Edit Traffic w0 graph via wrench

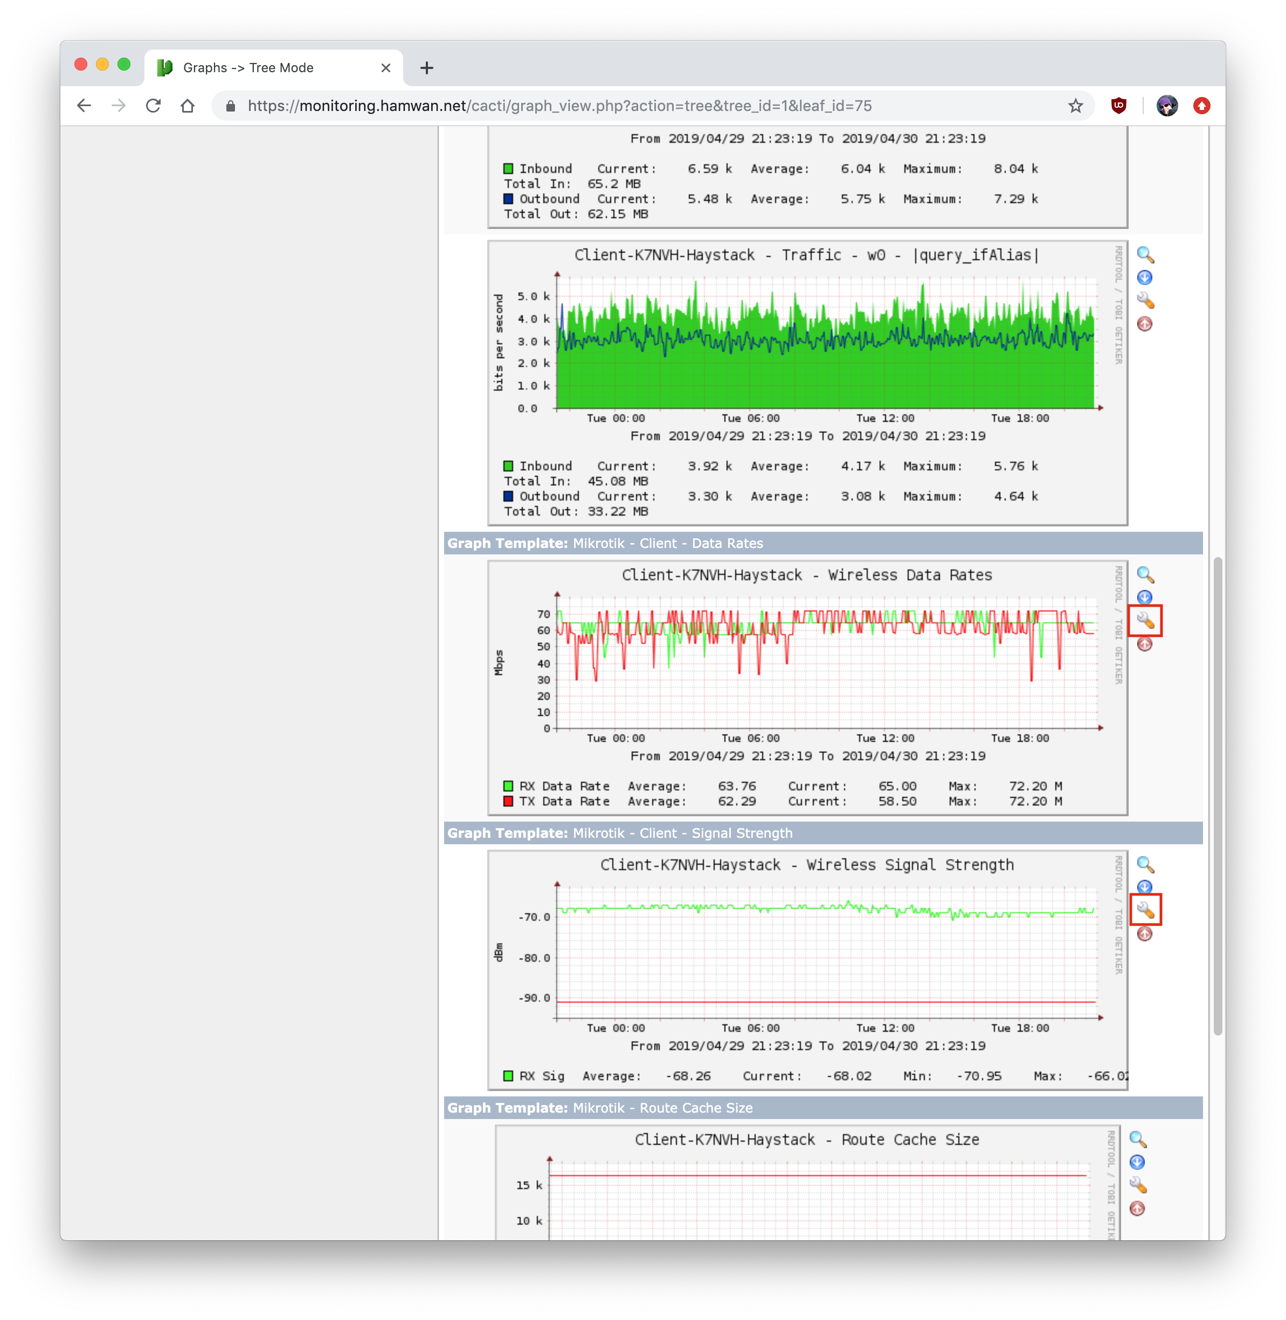tap(1145, 301)
